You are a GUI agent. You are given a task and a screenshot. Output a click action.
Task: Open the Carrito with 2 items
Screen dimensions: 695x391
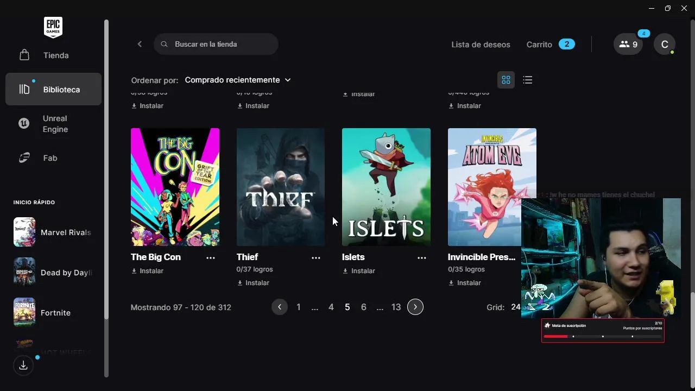(x=551, y=45)
